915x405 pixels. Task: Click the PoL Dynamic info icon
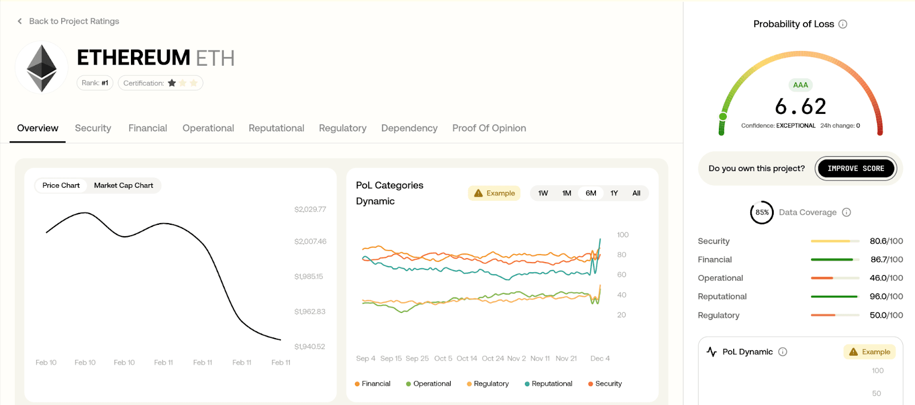(x=783, y=352)
